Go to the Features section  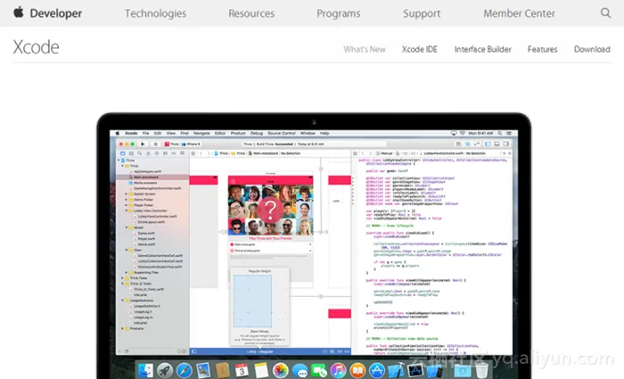(542, 49)
